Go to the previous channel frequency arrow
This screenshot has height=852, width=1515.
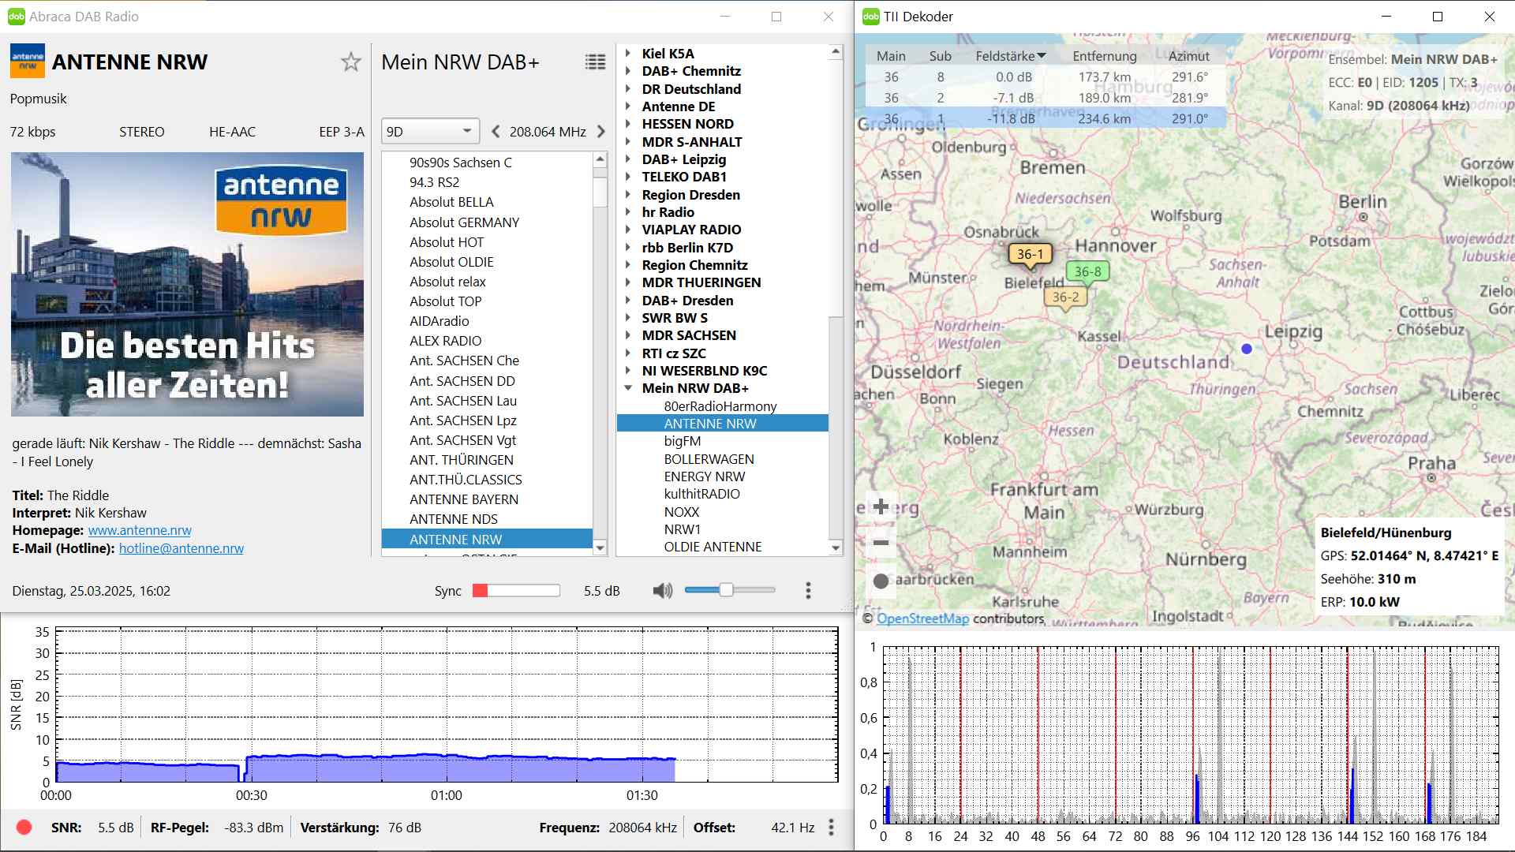(x=496, y=132)
